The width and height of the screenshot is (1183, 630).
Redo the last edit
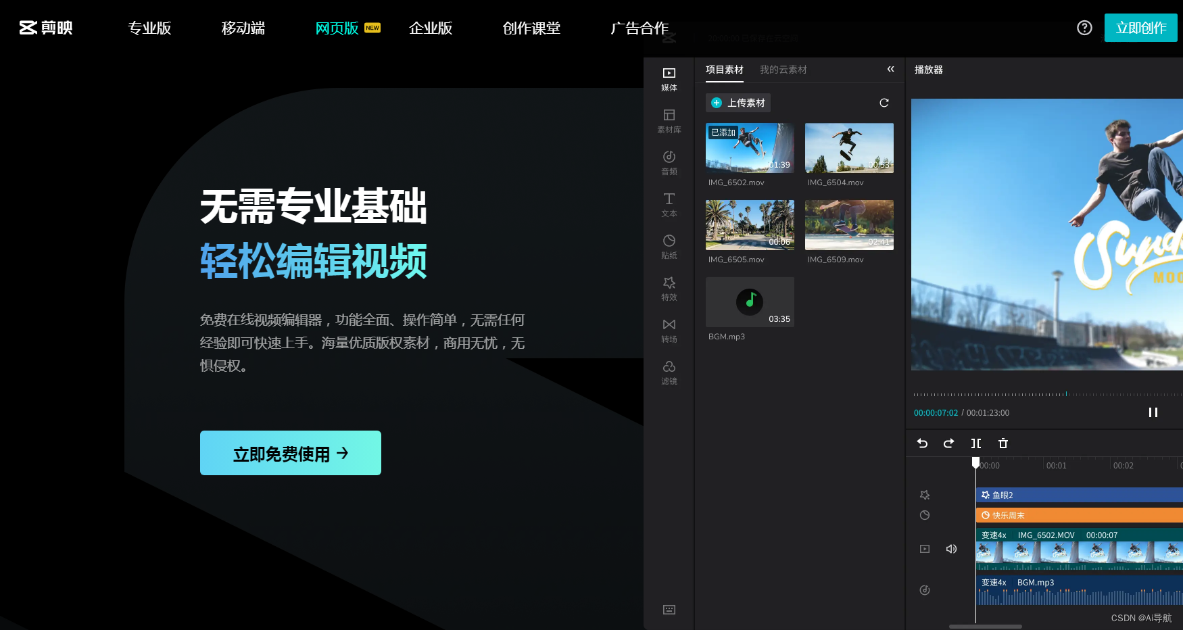(949, 443)
